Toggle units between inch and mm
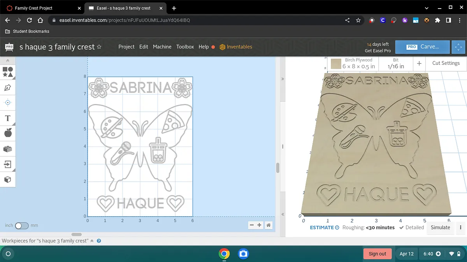467x262 pixels. pyautogui.click(x=21, y=226)
